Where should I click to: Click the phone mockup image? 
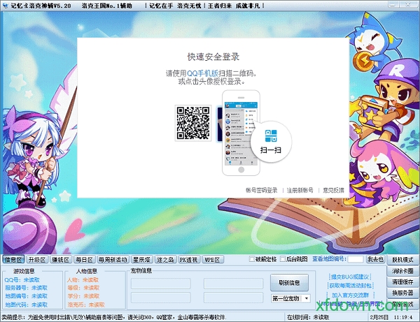pos(241,133)
